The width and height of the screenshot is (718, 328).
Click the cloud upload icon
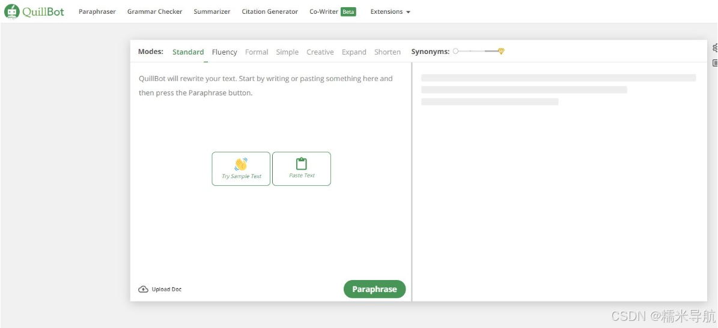pos(143,289)
